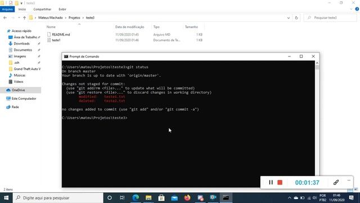The height and width of the screenshot is (203, 360).
Task: Refresh the teste3 folder view
Action: click(296, 17)
